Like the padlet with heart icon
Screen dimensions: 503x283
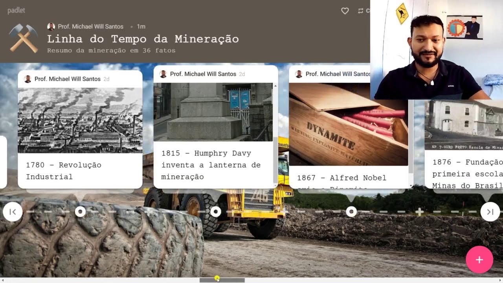pos(345,11)
